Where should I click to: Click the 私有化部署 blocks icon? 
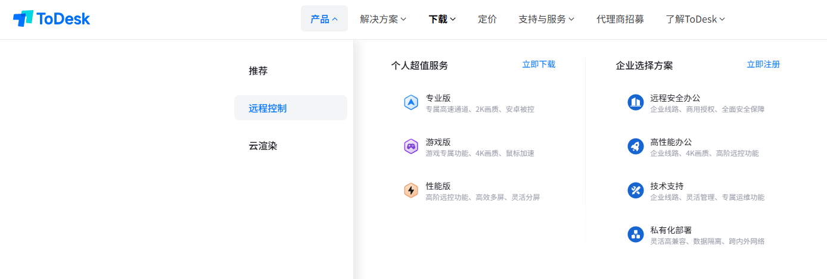pyautogui.click(x=636, y=234)
